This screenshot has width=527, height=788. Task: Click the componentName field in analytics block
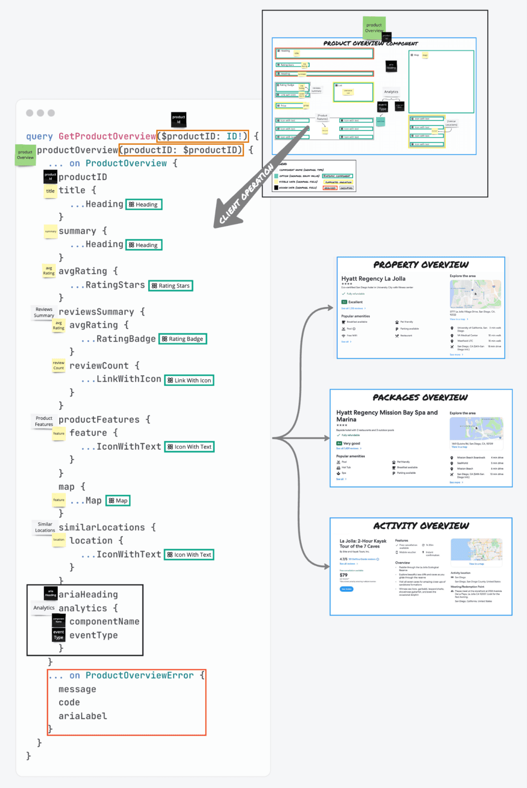coord(104,622)
